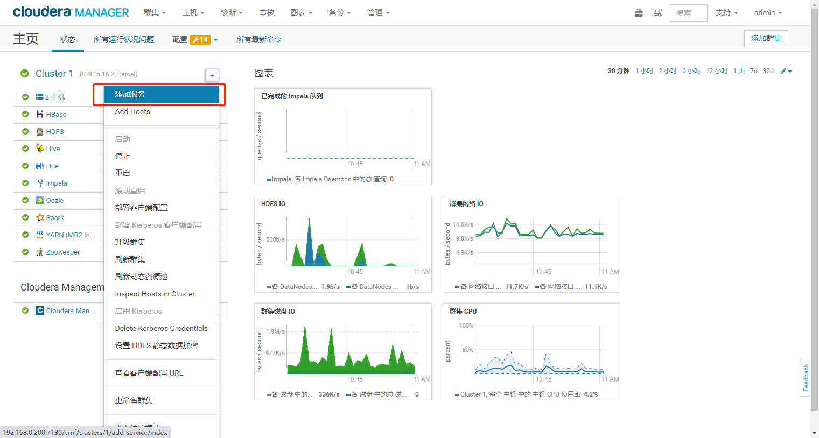Choose 查看客户端配置 URL

(162, 373)
